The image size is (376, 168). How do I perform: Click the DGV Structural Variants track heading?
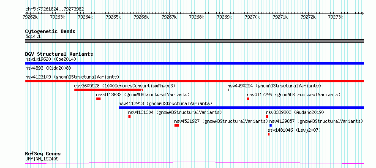point(59,54)
